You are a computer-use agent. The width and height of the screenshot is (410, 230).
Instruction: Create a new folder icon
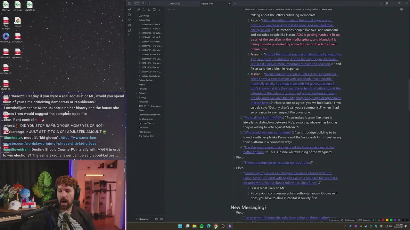pos(144,10)
